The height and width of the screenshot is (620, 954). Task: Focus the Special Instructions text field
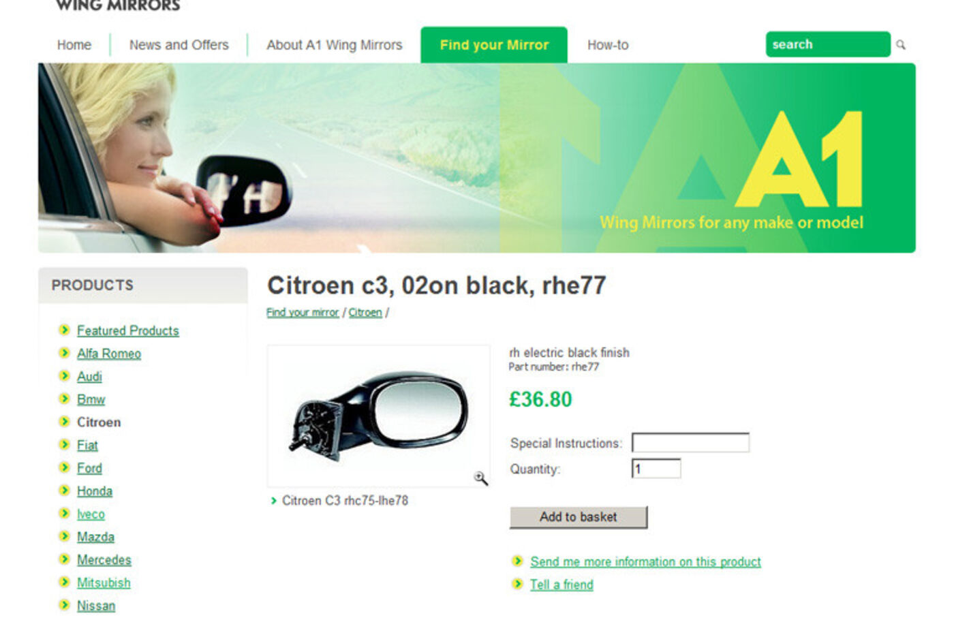(690, 443)
